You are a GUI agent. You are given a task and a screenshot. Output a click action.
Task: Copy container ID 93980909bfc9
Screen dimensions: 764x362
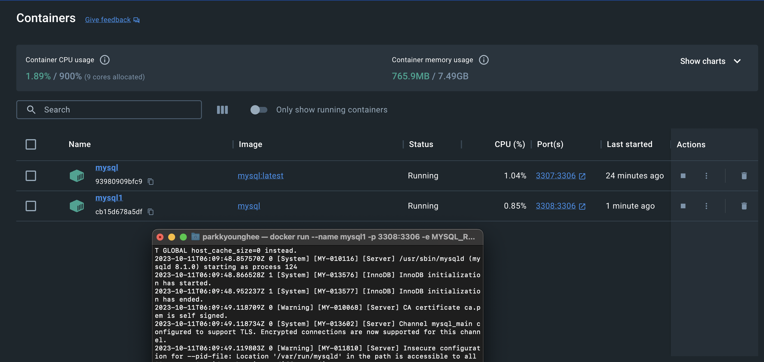point(151,182)
